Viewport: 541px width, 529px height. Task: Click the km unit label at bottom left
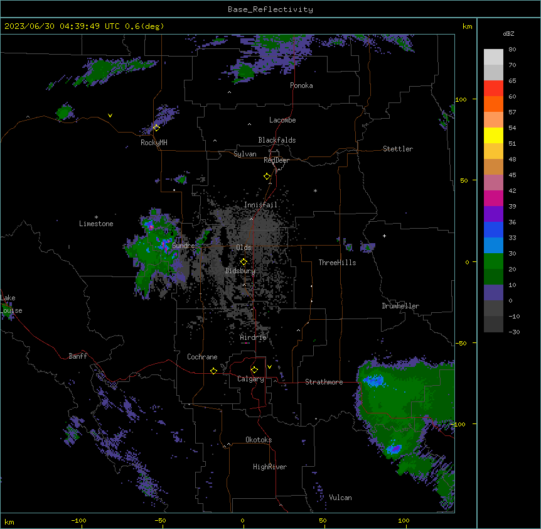click(9, 522)
